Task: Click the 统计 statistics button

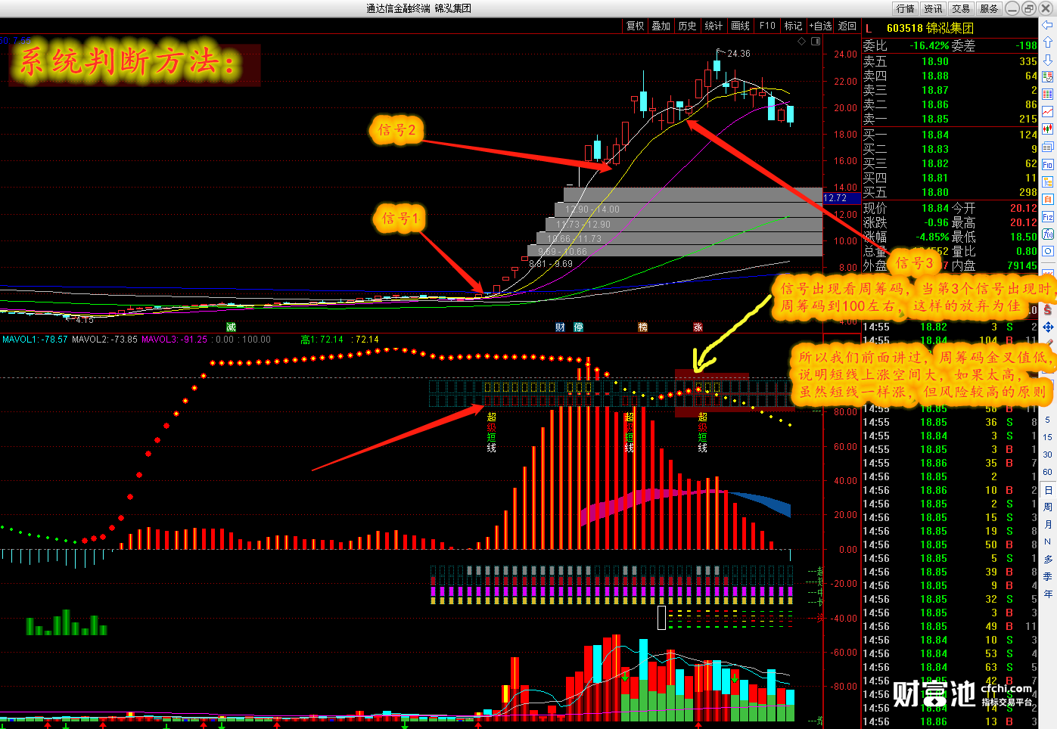Action: click(714, 26)
